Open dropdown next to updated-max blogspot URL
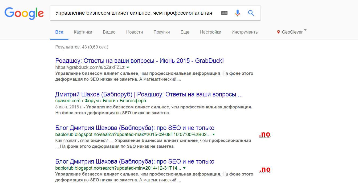Screen dimensions: 358x187 (214, 135)
